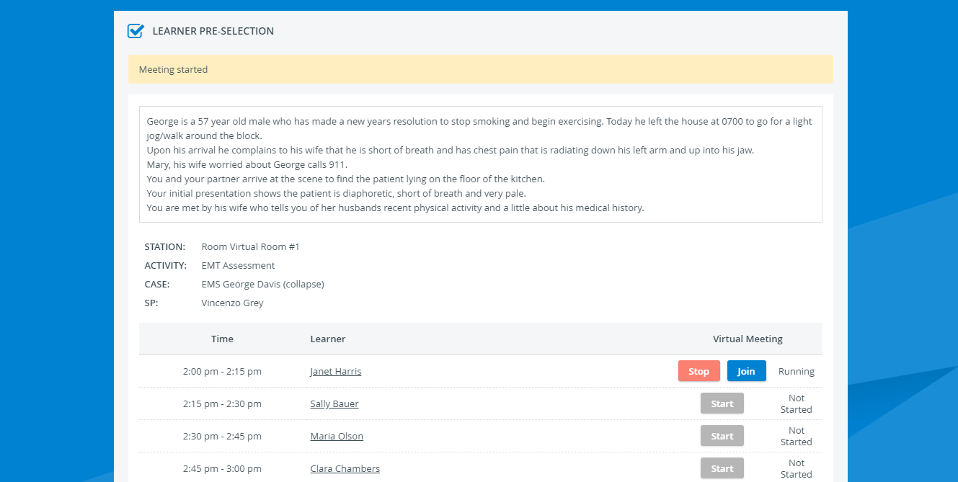Image resolution: width=958 pixels, height=482 pixels.
Task: Click the Running status for Janet Harris
Action: 797,372
